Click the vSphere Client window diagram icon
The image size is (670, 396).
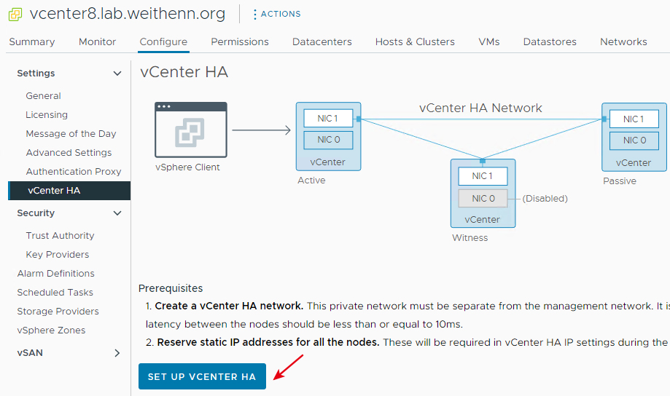click(x=190, y=130)
